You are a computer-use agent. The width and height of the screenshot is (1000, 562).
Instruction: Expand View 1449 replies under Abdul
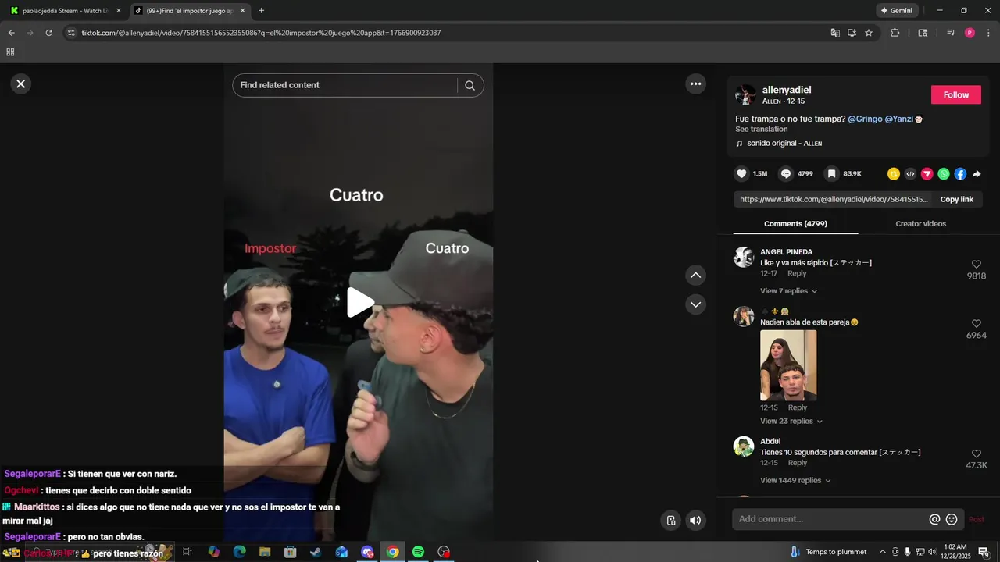[795, 481]
